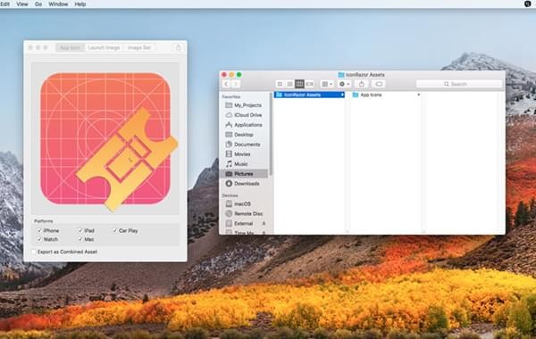
Task: Switch to the Launch Image tab
Action: click(x=104, y=47)
